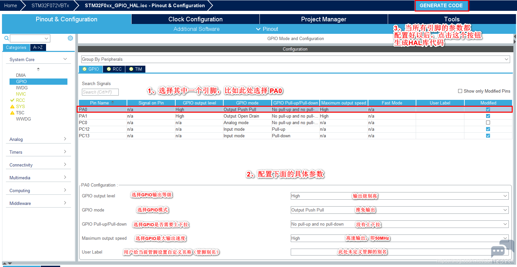Go to Home in the breadcrumb
Image resolution: width=517 pixels, height=267 pixels.
point(11,6)
